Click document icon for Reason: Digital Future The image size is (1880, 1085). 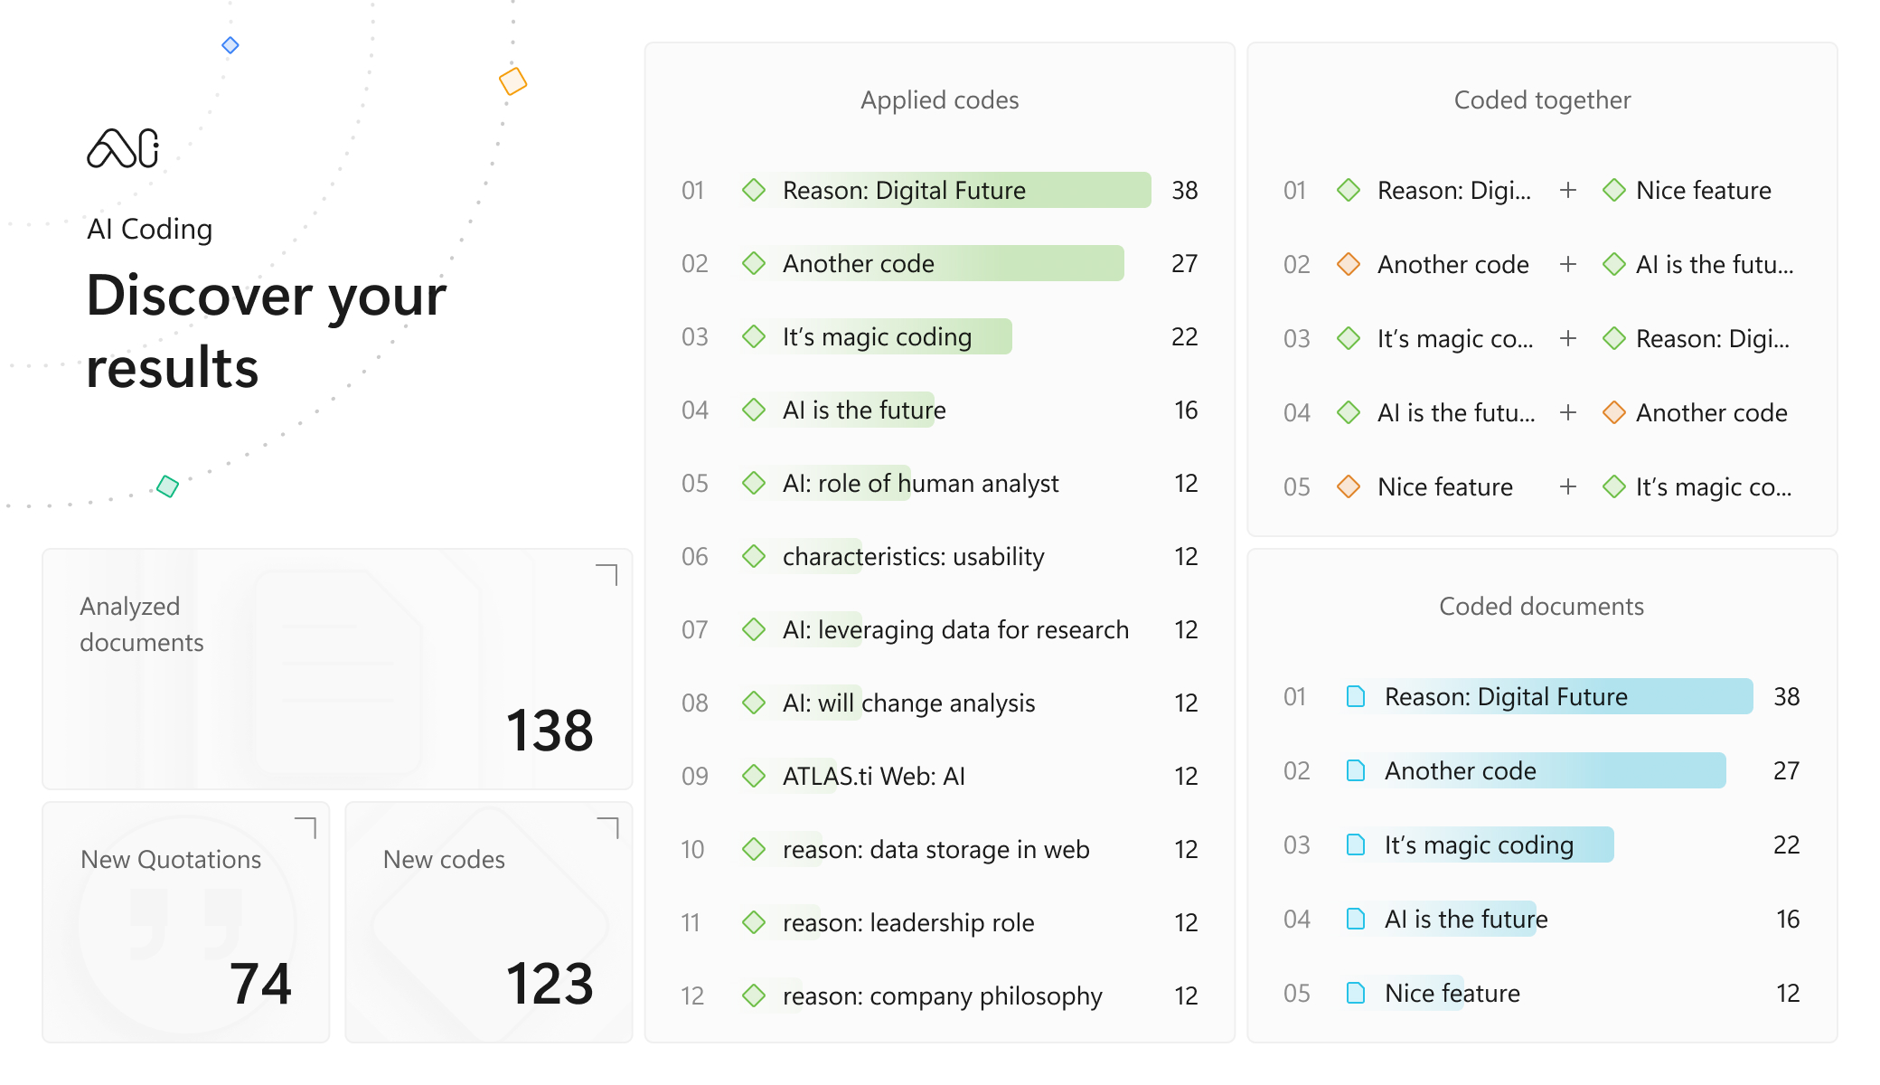point(1356,696)
